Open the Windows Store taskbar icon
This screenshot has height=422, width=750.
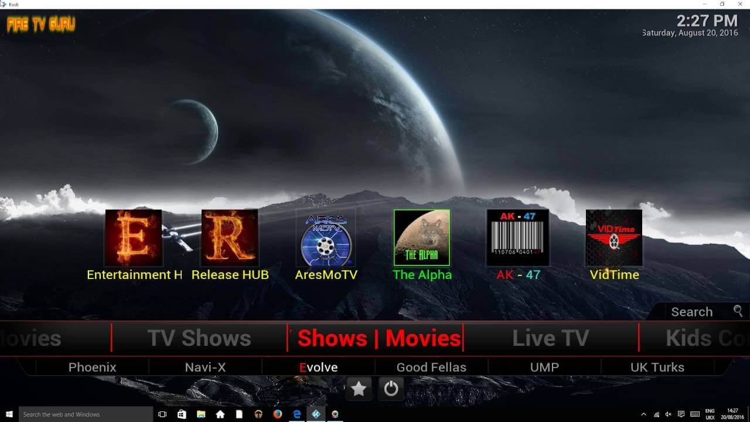tap(182, 414)
